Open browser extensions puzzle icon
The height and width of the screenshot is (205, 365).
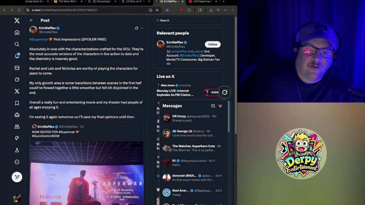tap(189, 10)
